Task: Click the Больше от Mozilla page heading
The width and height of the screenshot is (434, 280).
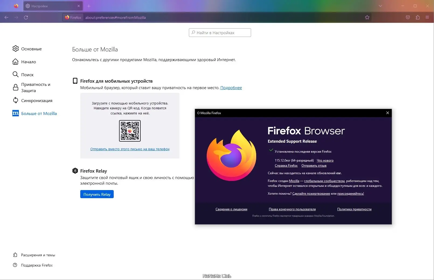Action: pyautogui.click(x=95, y=50)
